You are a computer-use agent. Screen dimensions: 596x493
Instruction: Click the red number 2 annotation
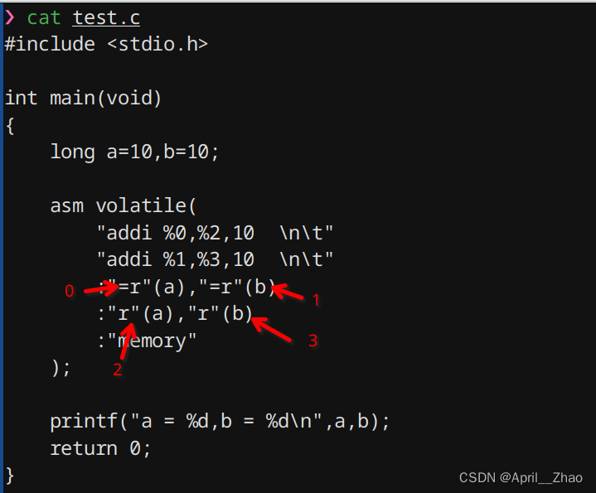pyautogui.click(x=117, y=370)
